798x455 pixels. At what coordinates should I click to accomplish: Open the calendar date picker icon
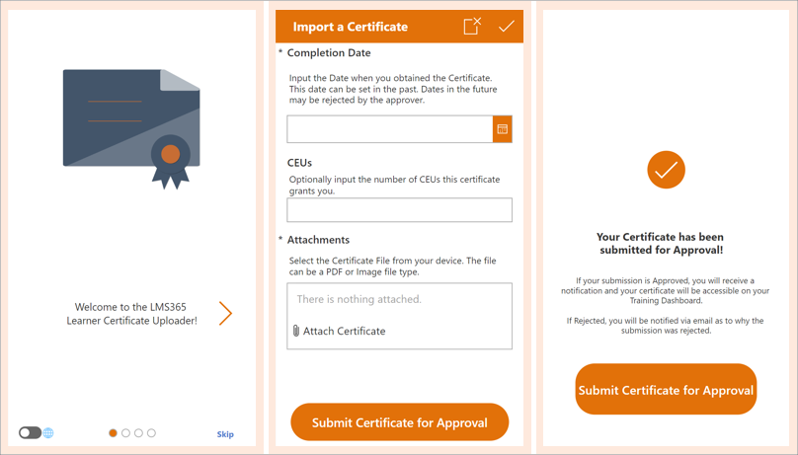tap(502, 129)
